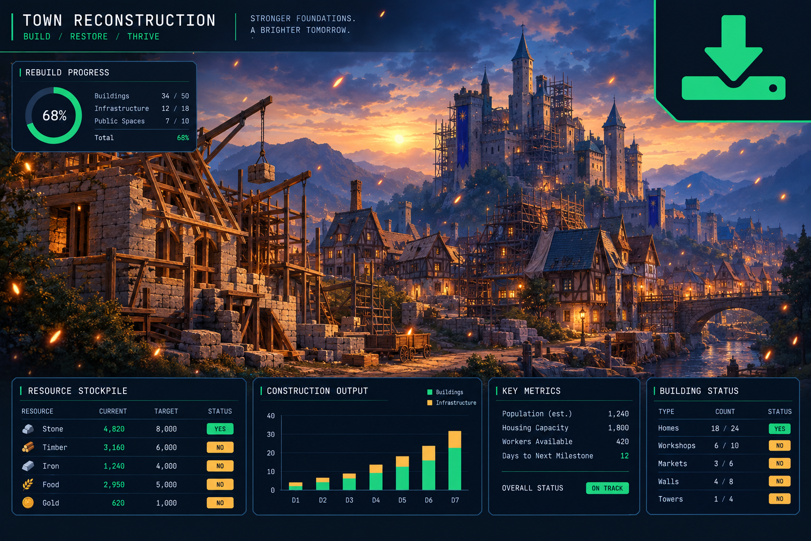Viewport: 811px width, 541px height.
Task: Click the green download icon
Action: click(x=733, y=58)
